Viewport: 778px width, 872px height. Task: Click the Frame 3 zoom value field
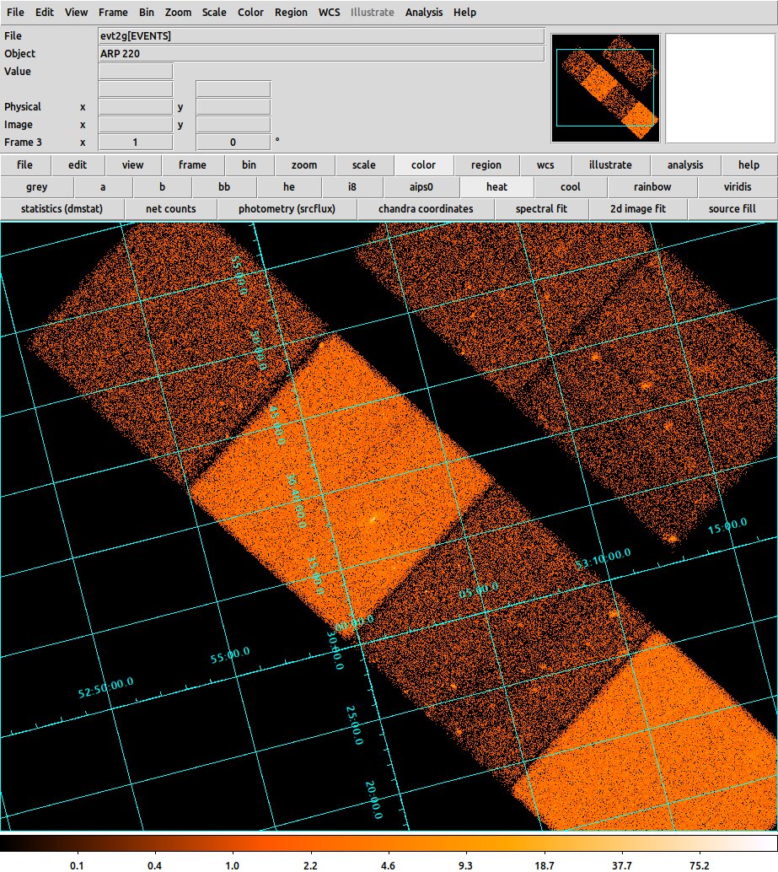[x=136, y=143]
